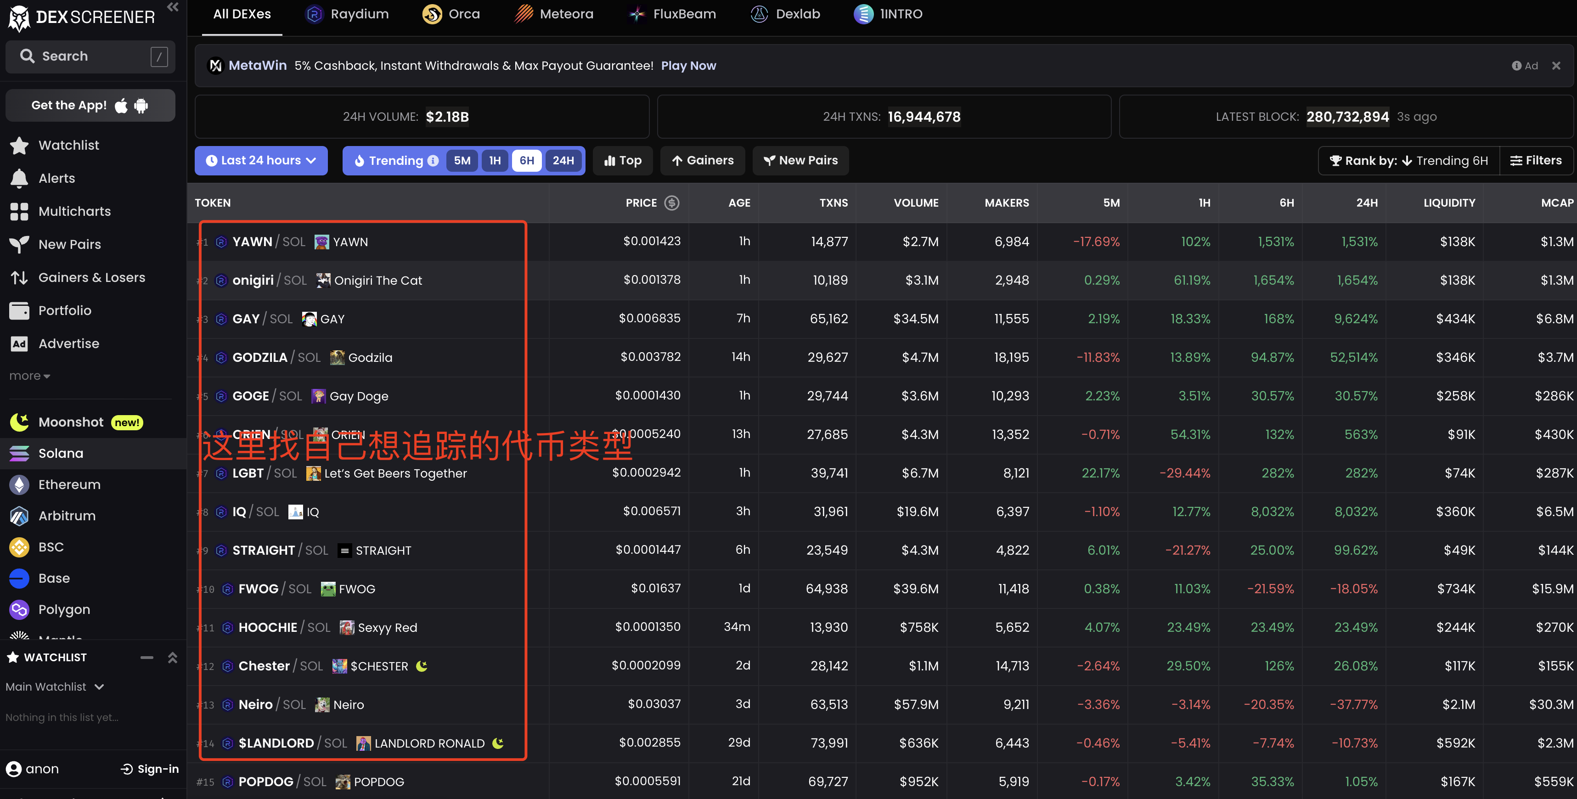This screenshot has height=799, width=1577.
Task: Open New Pairs sprout icon in sidebar
Action: (19, 244)
